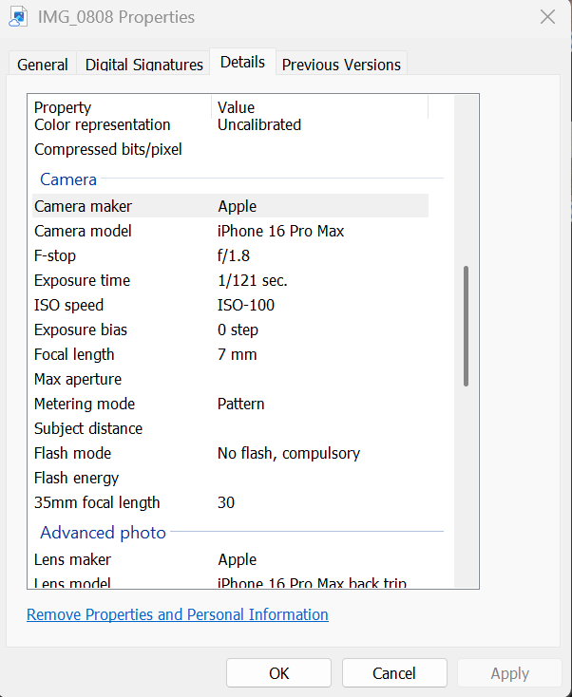Select the Flash mode property

pos(72,453)
